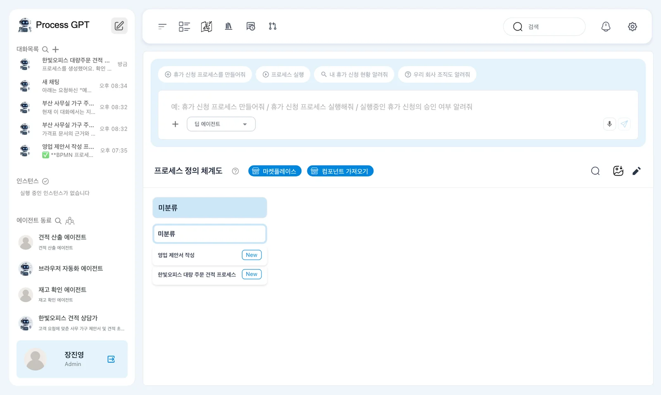Attach file with plus icon in chat box
The image size is (661, 395).
tap(175, 124)
